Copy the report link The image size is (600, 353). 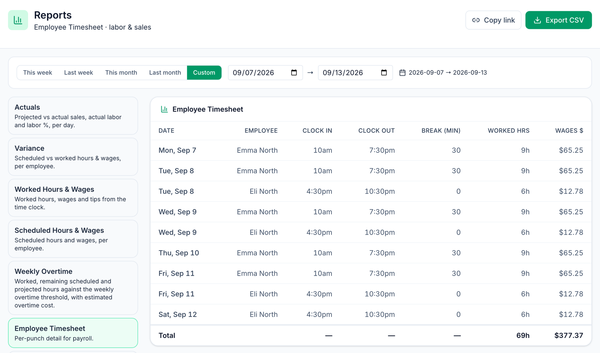click(x=493, y=20)
